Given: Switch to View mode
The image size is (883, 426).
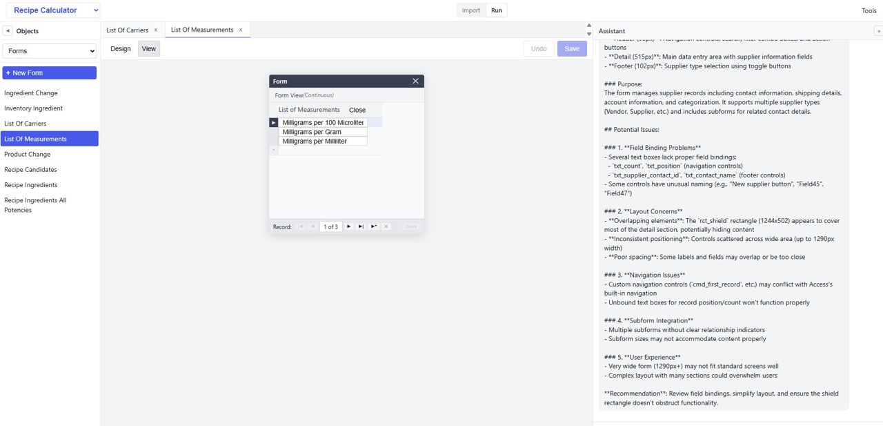Looking at the screenshot, I should (149, 48).
